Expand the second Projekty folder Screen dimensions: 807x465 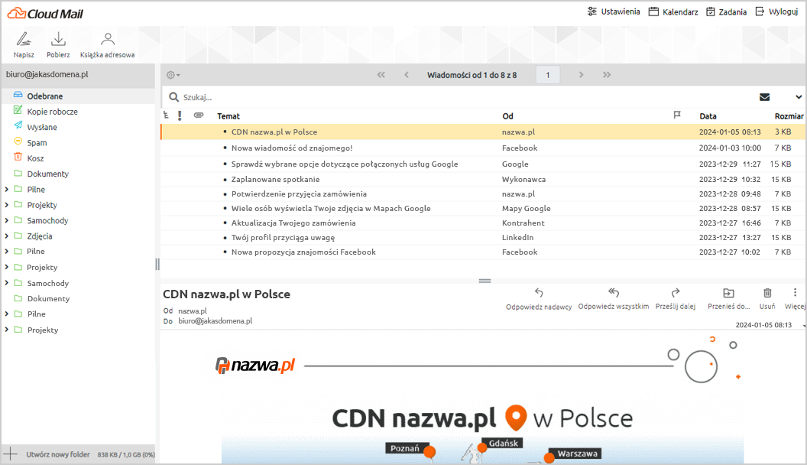pos(7,267)
